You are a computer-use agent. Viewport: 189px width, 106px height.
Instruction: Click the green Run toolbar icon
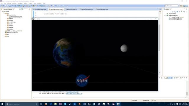click(x=19, y=6)
